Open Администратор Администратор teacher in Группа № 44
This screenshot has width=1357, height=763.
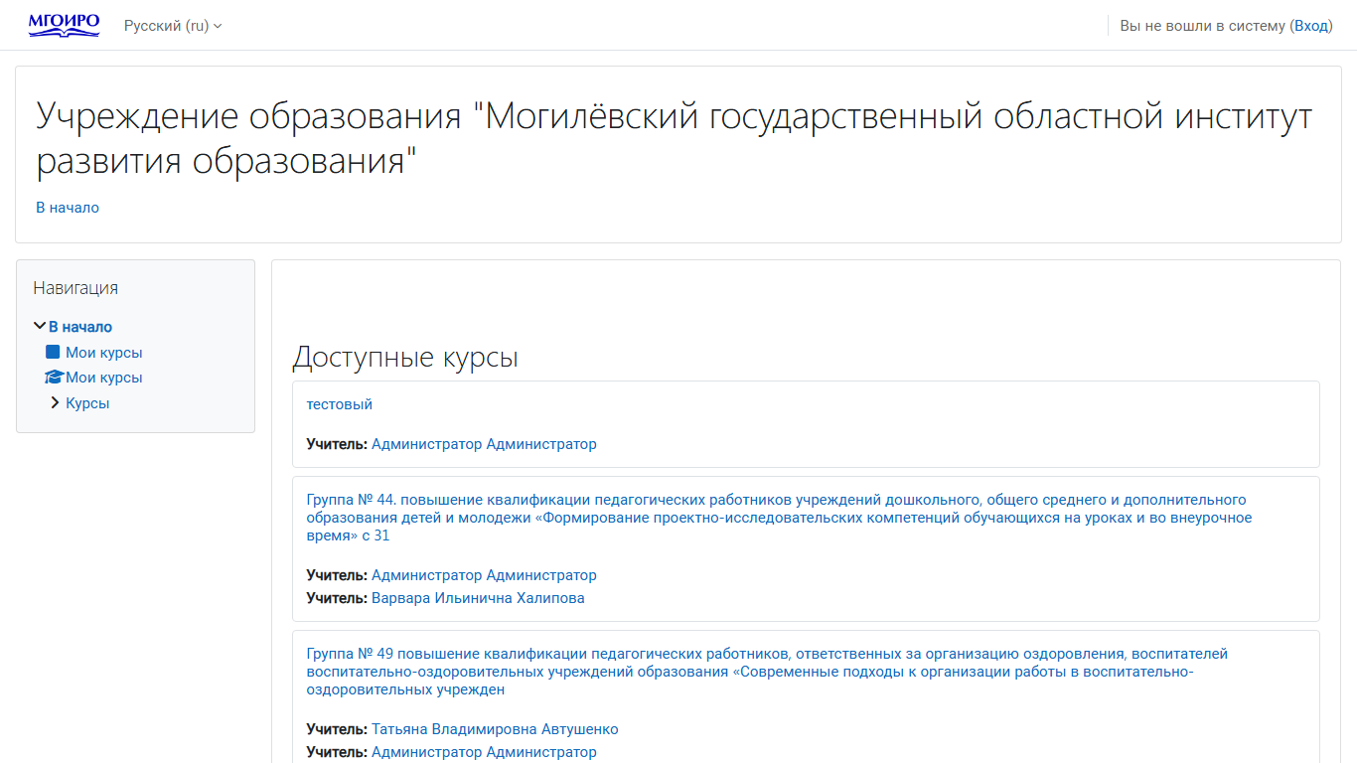[484, 575]
